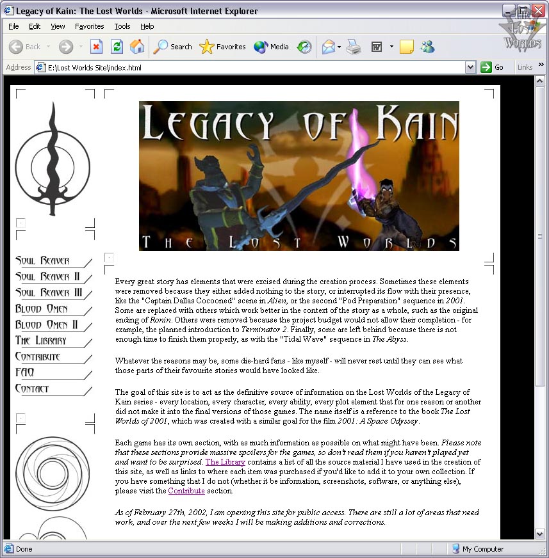Refresh the page with the green arrows icon
Screen dimensions: 549x558
click(117, 47)
